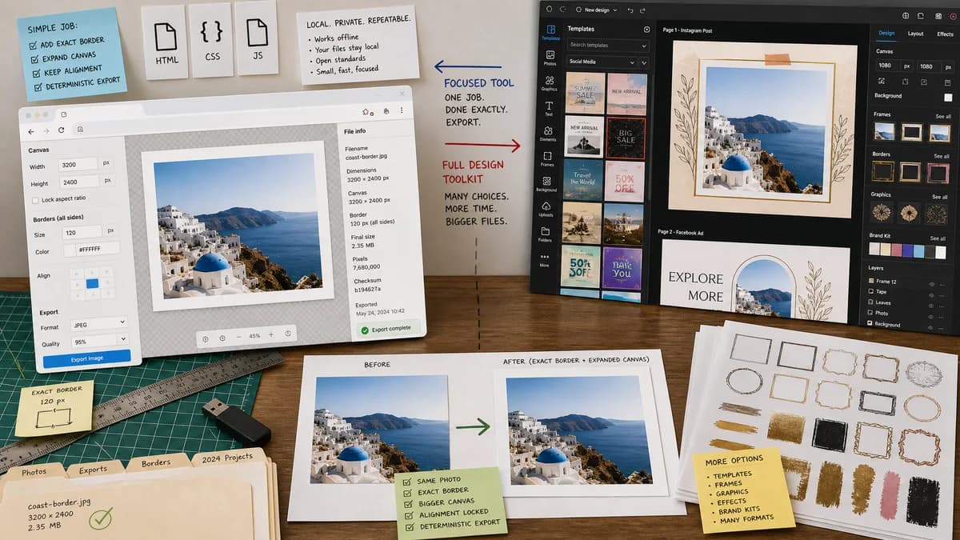The image size is (960, 540).
Task: Click the home icon in browser toolbar
Action: [366, 112]
